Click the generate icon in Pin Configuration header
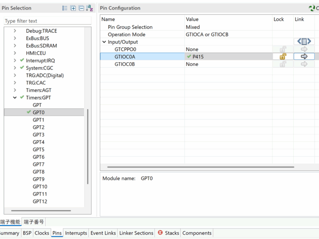319x239 pixels. coord(312,8)
